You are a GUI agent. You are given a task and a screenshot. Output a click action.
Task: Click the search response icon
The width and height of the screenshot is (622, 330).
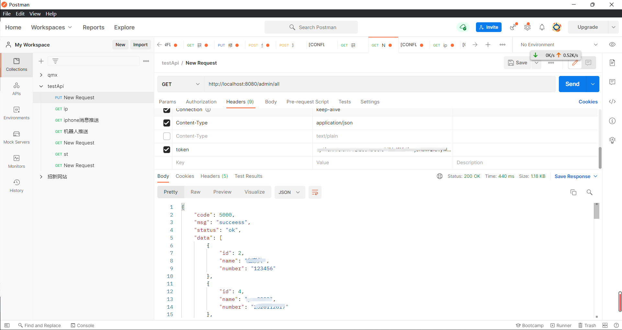[589, 192]
